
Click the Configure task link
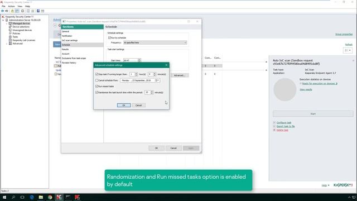coord(284,123)
